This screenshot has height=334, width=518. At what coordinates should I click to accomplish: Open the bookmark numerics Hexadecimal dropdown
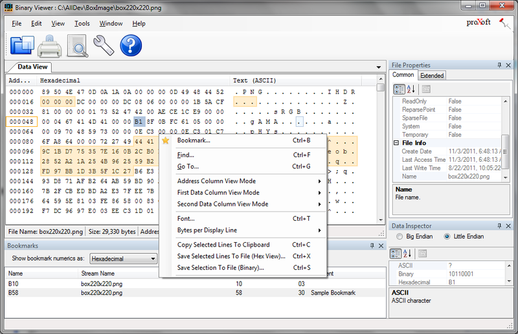point(123,258)
